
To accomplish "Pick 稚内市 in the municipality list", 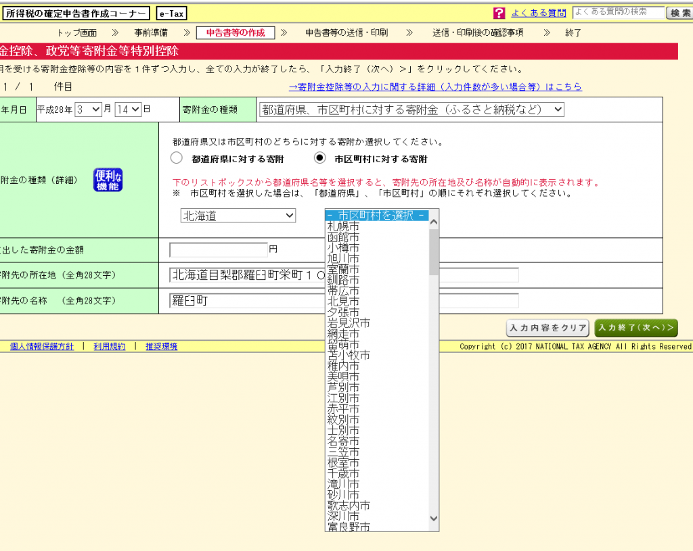I will click(343, 366).
